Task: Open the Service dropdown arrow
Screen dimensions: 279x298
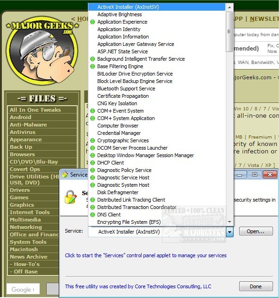Action: tap(229, 232)
